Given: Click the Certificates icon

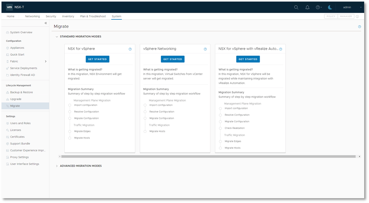Looking at the screenshot, I should (x=7, y=137).
